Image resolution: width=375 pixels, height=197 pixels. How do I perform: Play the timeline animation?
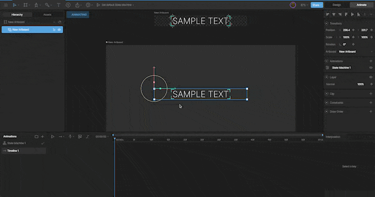52,136
